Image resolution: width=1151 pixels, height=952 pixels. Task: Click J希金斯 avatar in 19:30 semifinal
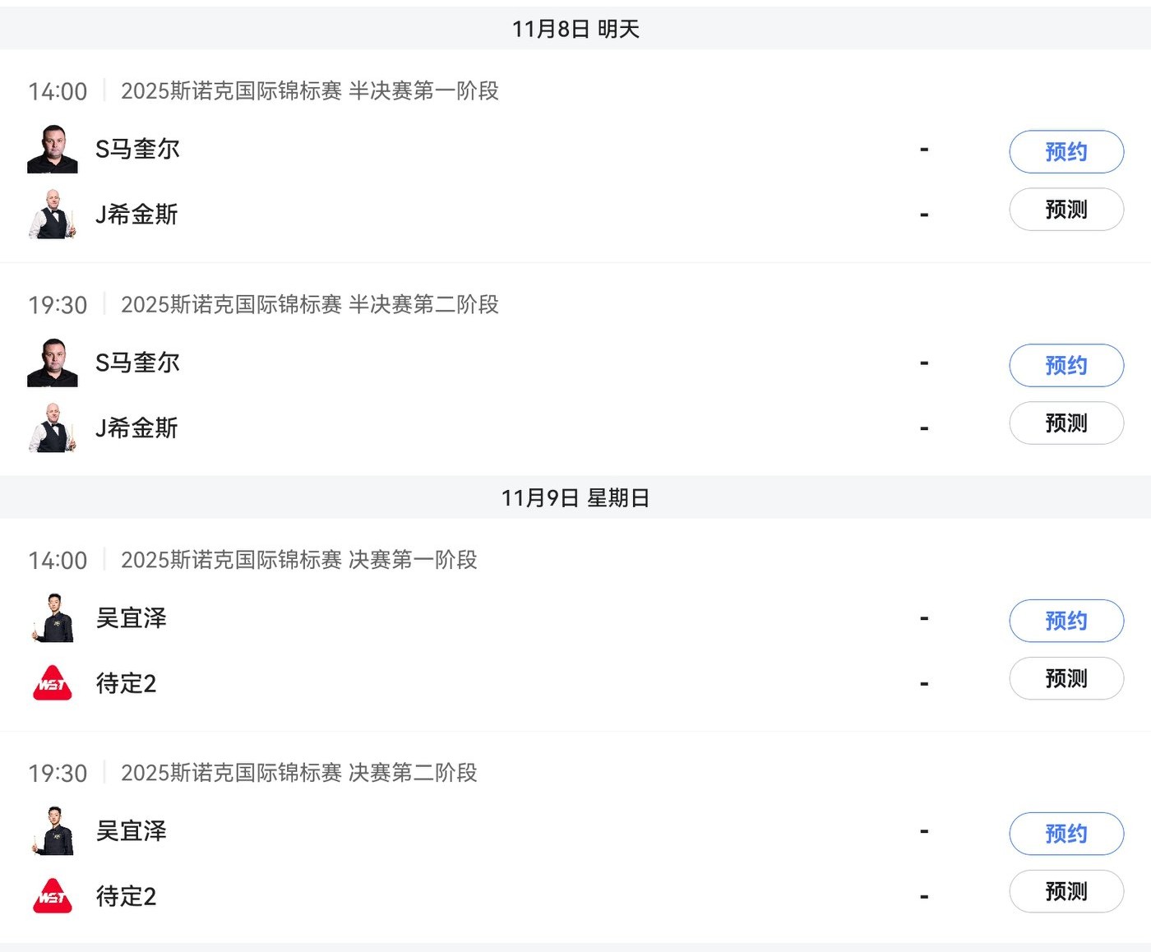pos(53,427)
